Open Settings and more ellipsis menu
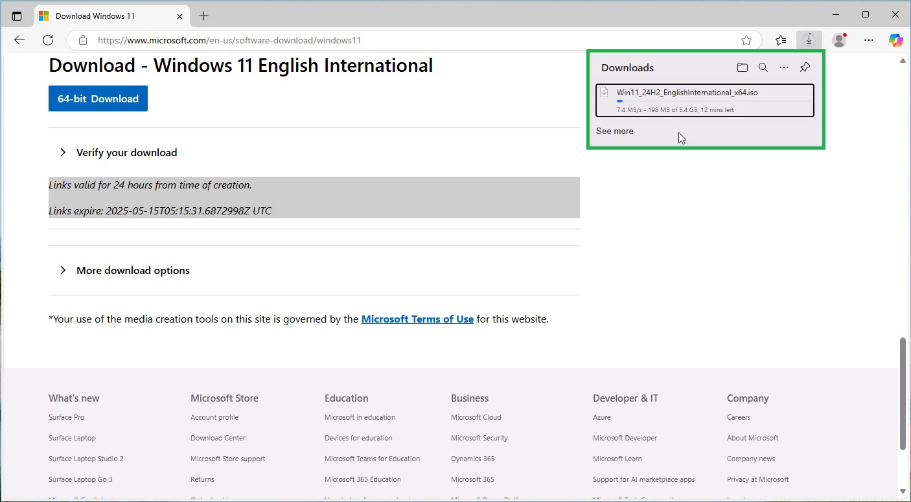This screenshot has height=502, width=911. [x=869, y=40]
